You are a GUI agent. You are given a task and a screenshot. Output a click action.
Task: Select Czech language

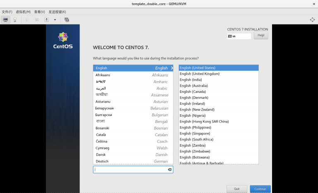click(x=133, y=142)
